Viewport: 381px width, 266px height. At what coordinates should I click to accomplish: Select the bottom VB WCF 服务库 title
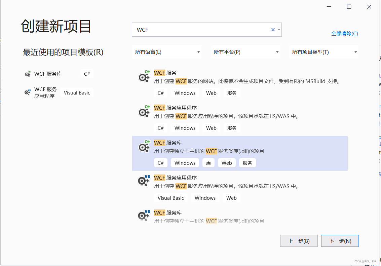pos(168,213)
